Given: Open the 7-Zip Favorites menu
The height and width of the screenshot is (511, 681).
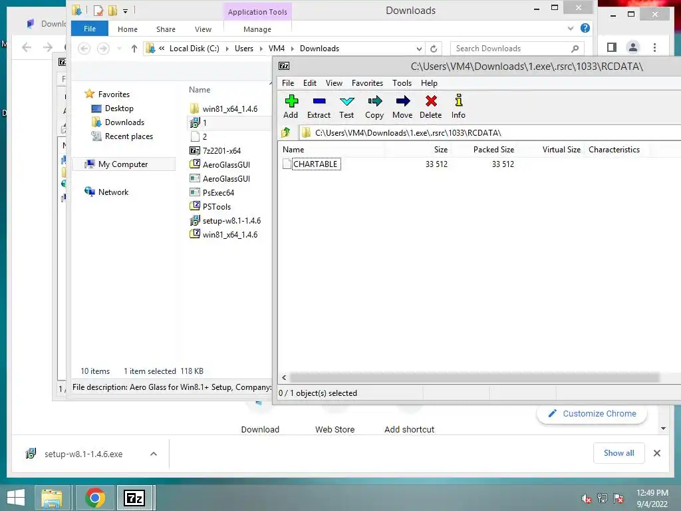Looking at the screenshot, I should [x=367, y=83].
